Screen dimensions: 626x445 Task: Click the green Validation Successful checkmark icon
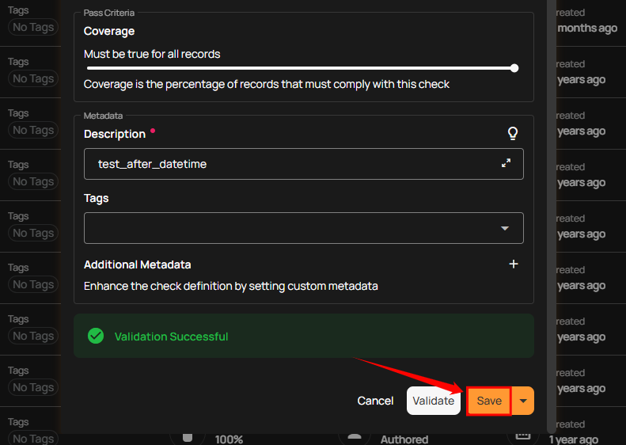pyautogui.click(x=96, y=336)
